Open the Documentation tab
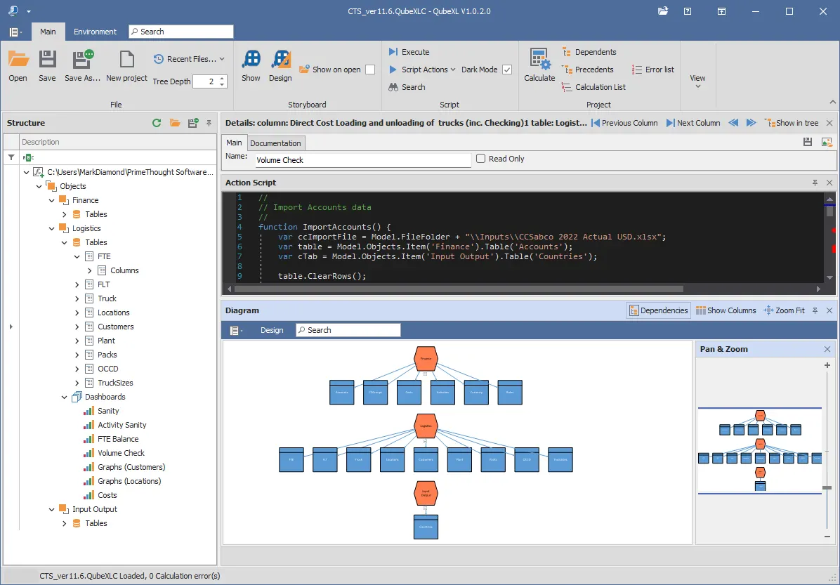This screenshot has height=585, width=840. pyautogui.click(x=275, y=143)
